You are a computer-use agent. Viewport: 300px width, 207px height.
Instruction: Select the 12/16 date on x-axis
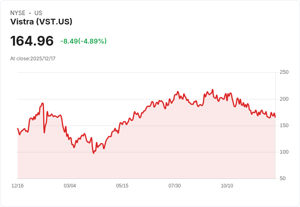[x=18, y=186]
